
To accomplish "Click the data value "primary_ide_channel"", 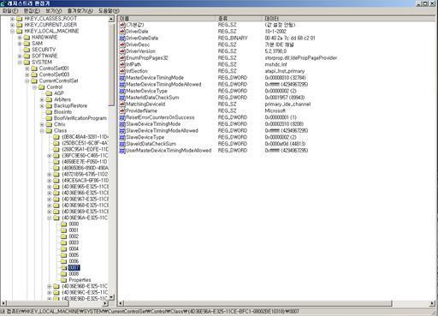I will [x=287, y=104].
